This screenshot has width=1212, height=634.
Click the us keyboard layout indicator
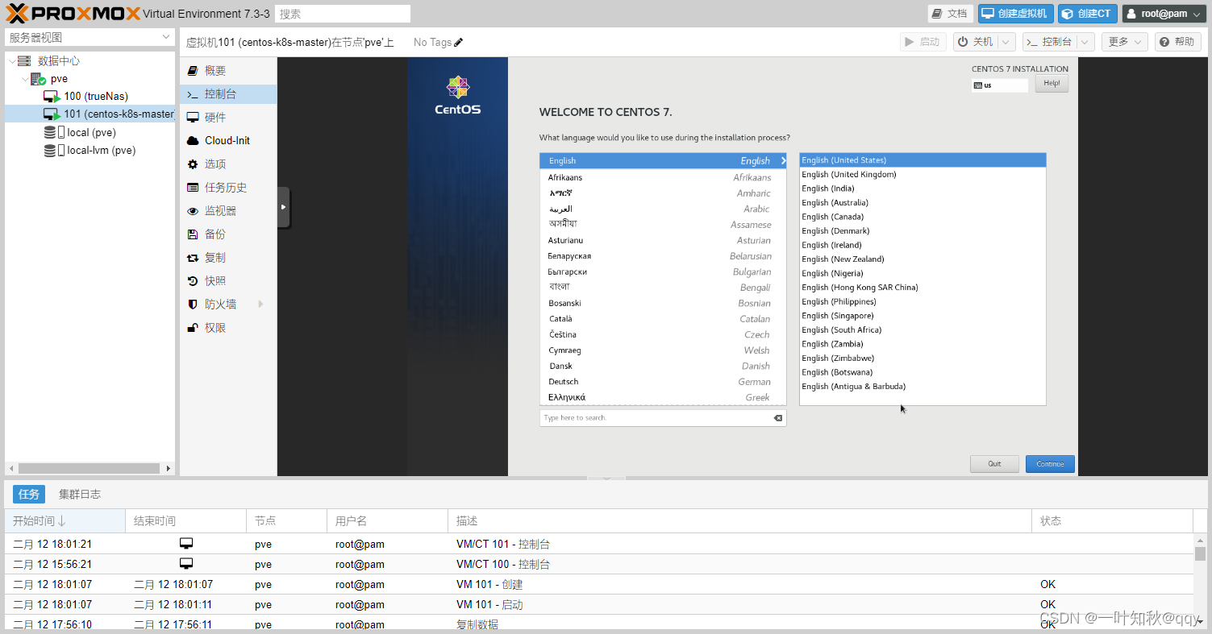tap(1000, 85)
